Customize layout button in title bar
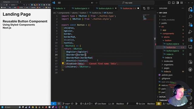This screenshot has width=194, height=109. pos(182,3)
